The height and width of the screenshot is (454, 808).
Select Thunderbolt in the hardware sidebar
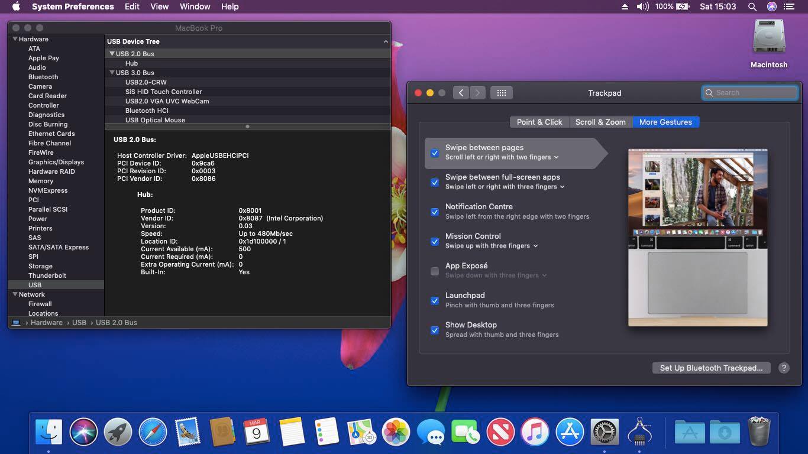pyautogui.click(x=47, y=275)
